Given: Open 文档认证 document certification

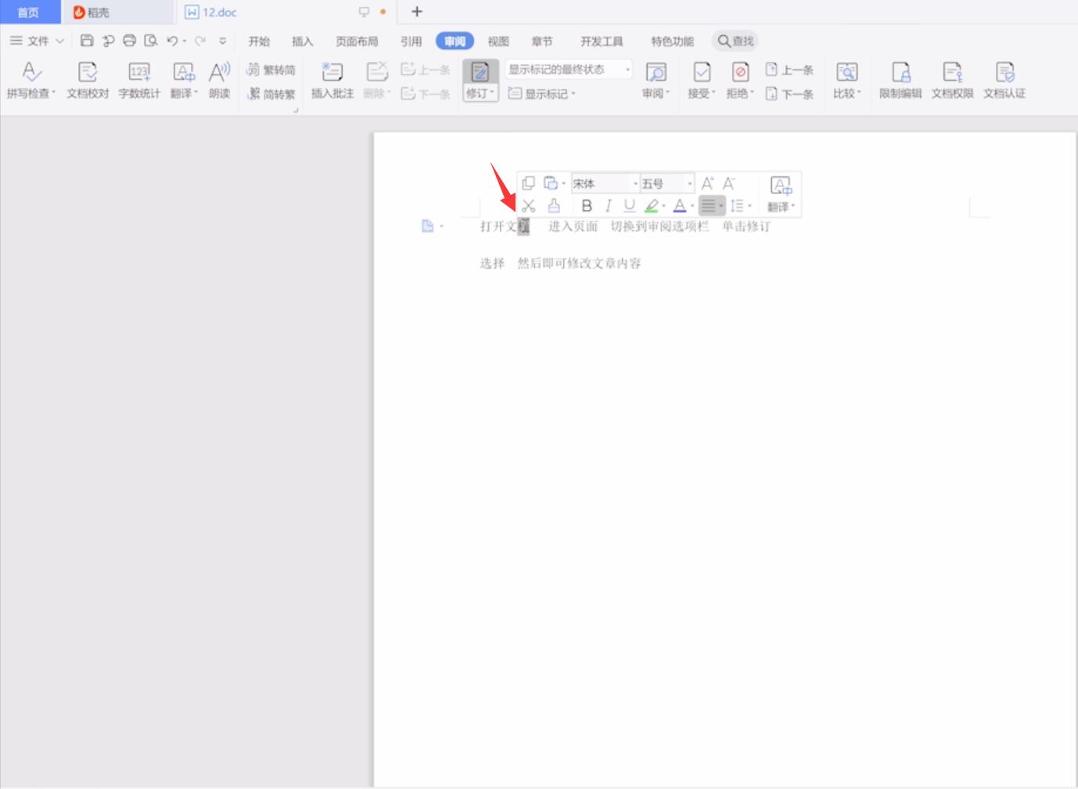Looking at the screenshot, I should point(1004,81).
